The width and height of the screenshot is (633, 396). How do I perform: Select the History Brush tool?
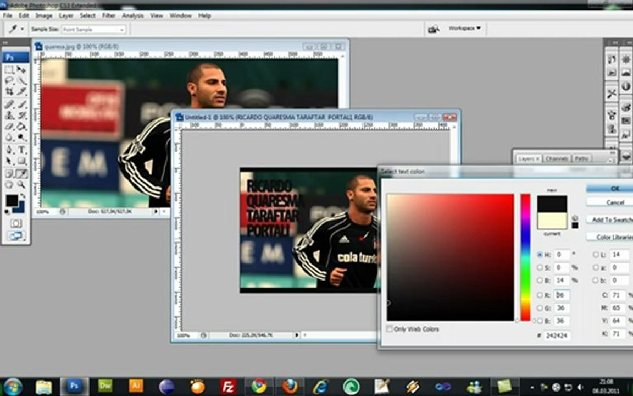coord(21,115)
